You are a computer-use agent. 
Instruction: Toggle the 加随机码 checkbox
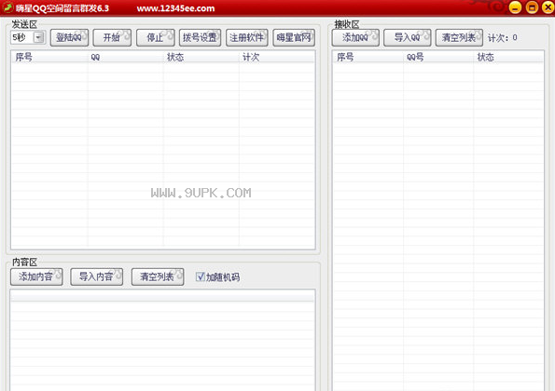201,276
